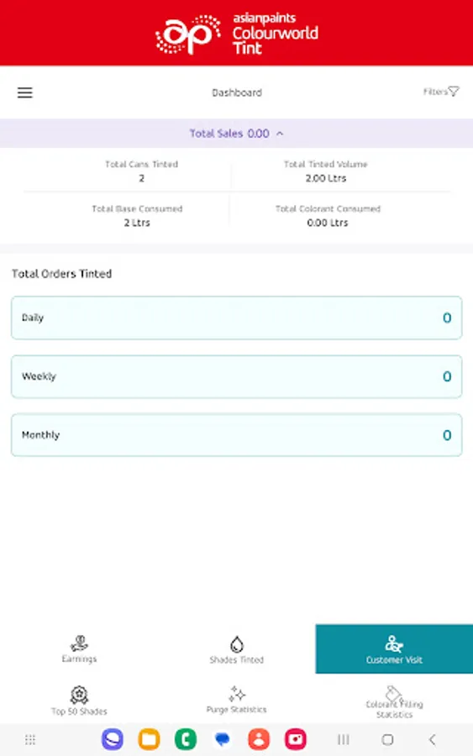Launch the pink camera app in taskbar
This screenshot has height=756, width=473.
296,739
